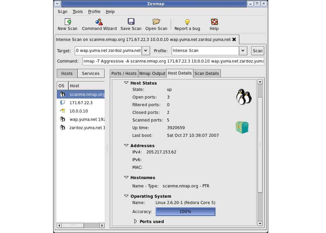326x233 pixels.
Task: Click host list scroll left arrow
Action: pos(59,225)
